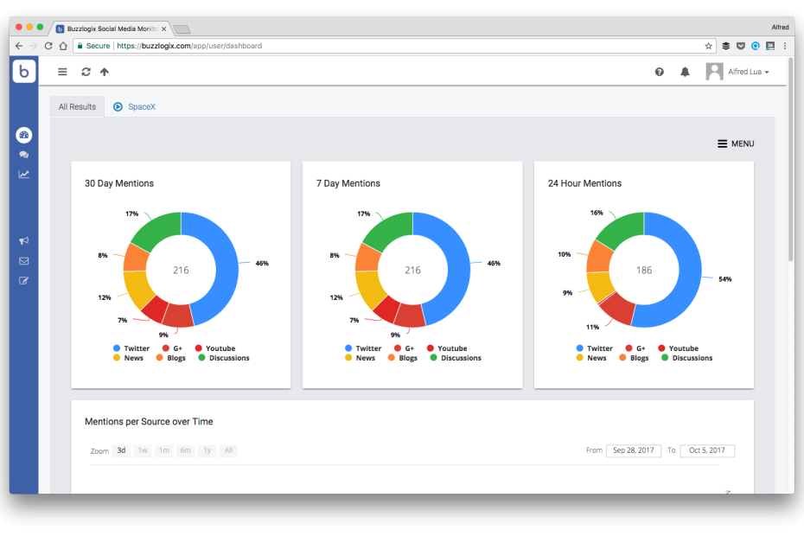804x536 pixels.
Task: Click the 7 Day Mentions card title
Action: click(x=348, y=183)
